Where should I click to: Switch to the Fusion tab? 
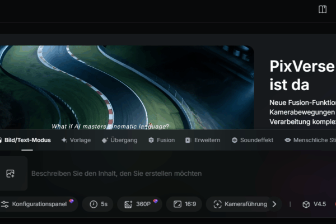pos(162,140)
